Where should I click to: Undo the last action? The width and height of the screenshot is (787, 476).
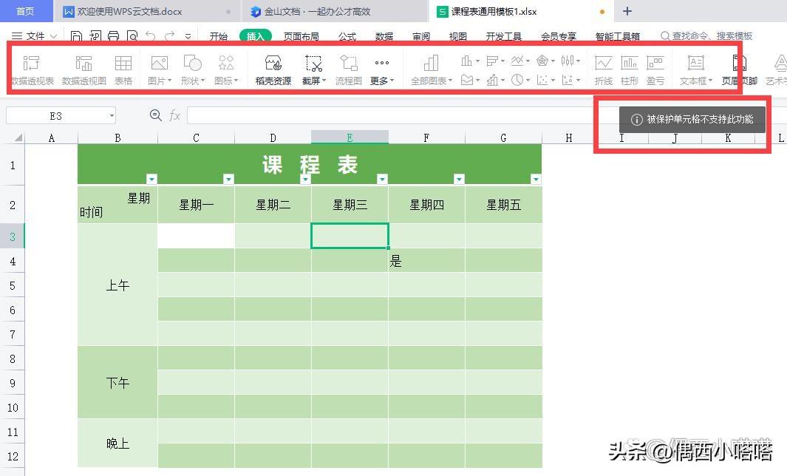pos(151,35)
